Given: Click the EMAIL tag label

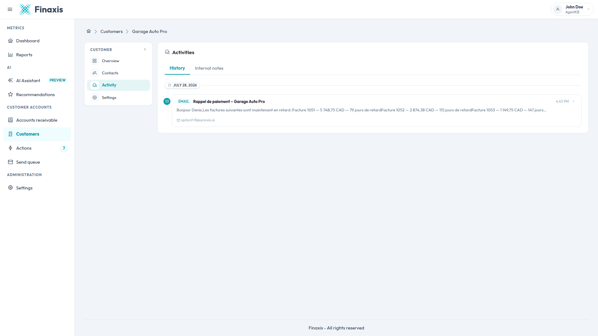Looking at the screenshot, I should click(184, 101).
